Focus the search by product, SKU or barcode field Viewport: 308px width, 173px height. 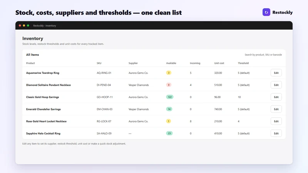click(263, 55)
